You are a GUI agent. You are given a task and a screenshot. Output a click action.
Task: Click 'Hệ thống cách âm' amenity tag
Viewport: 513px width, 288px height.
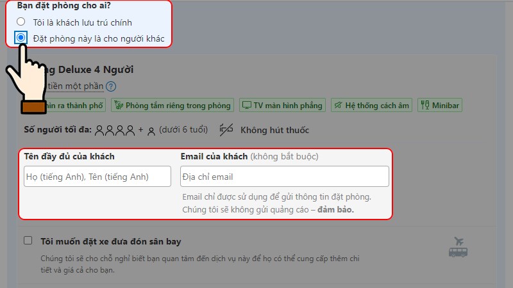click(x=371, y=105)
